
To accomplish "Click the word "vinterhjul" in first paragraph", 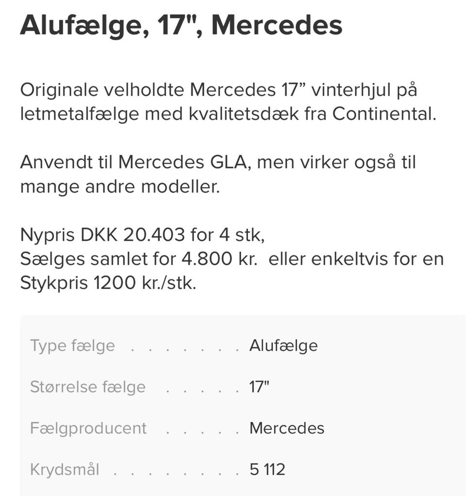I will (351, 90).
